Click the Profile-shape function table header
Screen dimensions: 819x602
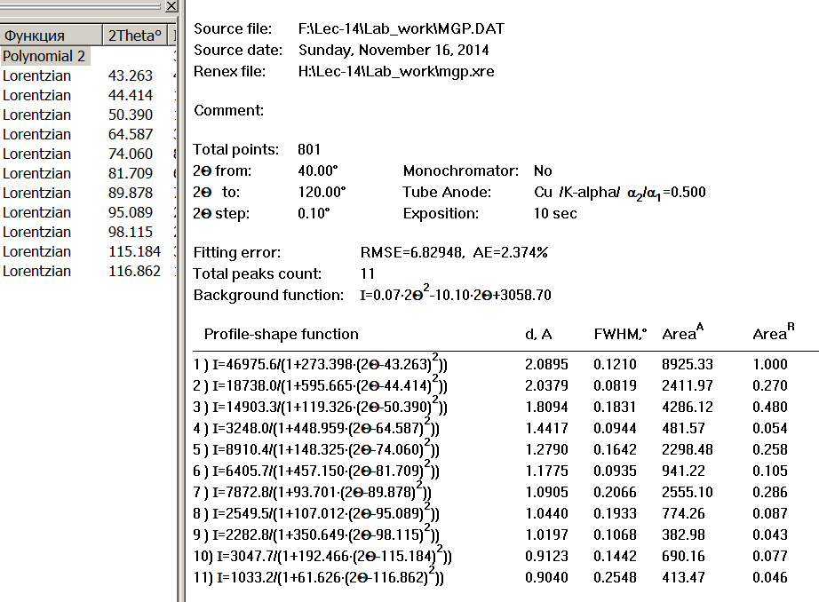coord(281,334)
